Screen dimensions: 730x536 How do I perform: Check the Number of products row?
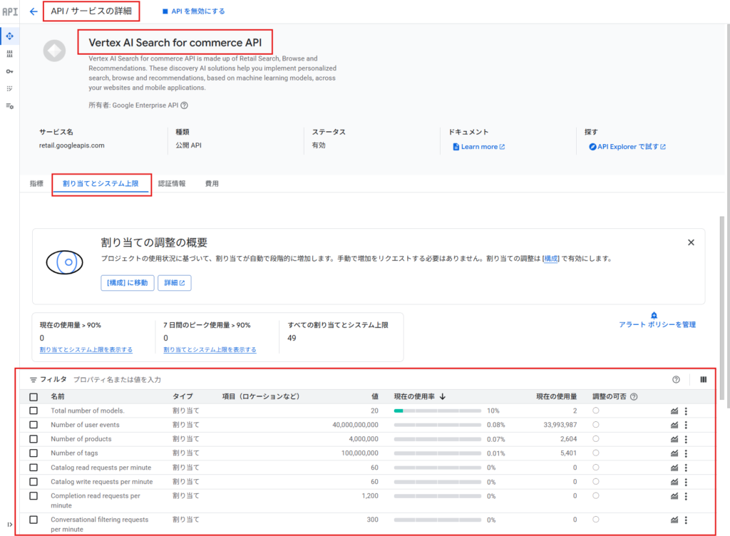34,439
